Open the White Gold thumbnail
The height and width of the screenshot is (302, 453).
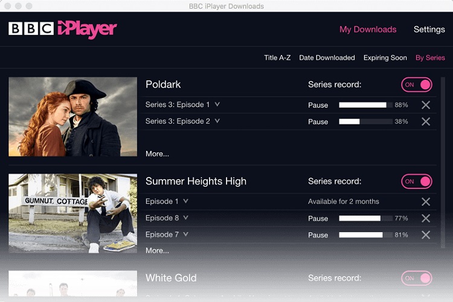[x=73, y=283]
